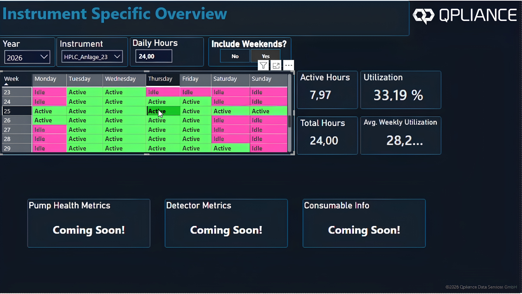Select Yes for Include Weekends
Image resolution: width=522 pixels, height=294 pixels.
pyautogui.click(x=266, y=56)
